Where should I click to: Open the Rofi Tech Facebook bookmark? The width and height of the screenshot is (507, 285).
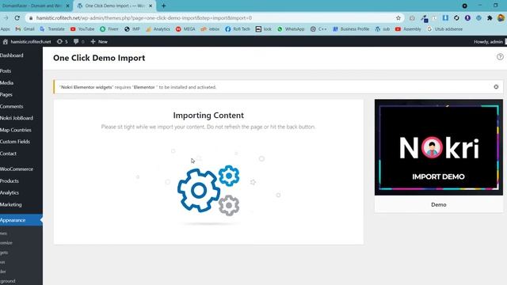pos(238,29)
